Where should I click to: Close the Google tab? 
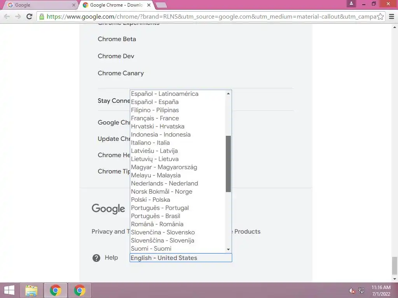(73, 5)
